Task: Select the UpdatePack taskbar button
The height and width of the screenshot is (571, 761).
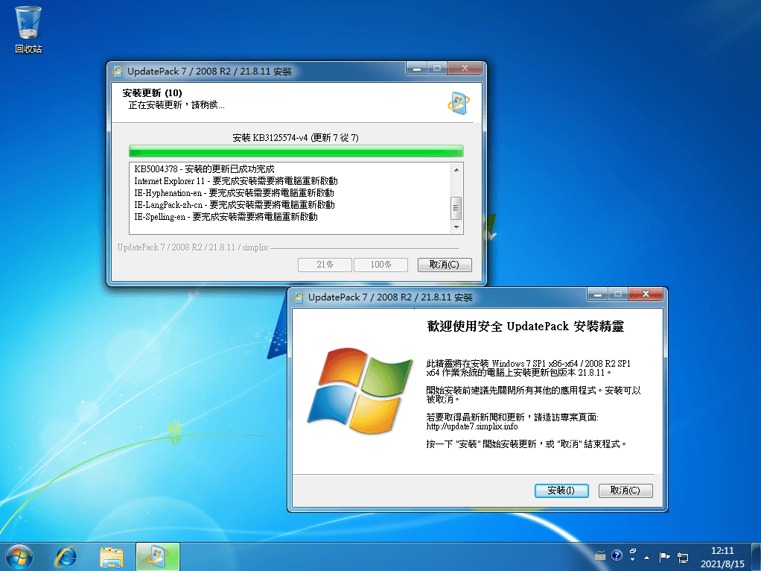Action: point(158,557)
